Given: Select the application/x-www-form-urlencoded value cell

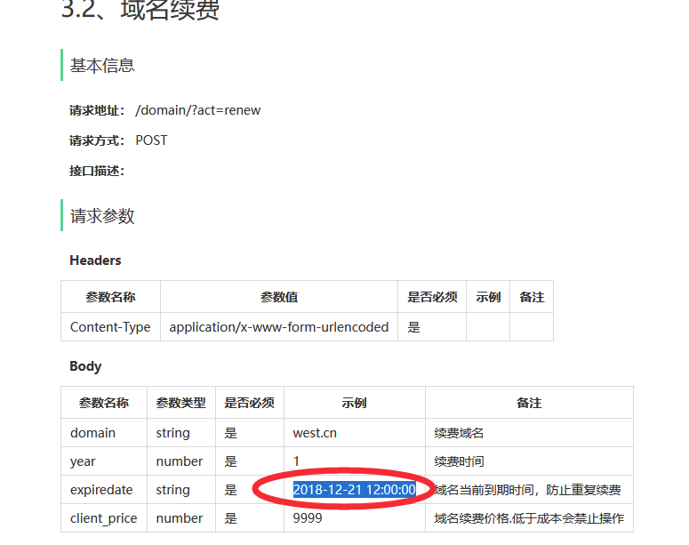Looking at the screenshot, I should [278, 327].
